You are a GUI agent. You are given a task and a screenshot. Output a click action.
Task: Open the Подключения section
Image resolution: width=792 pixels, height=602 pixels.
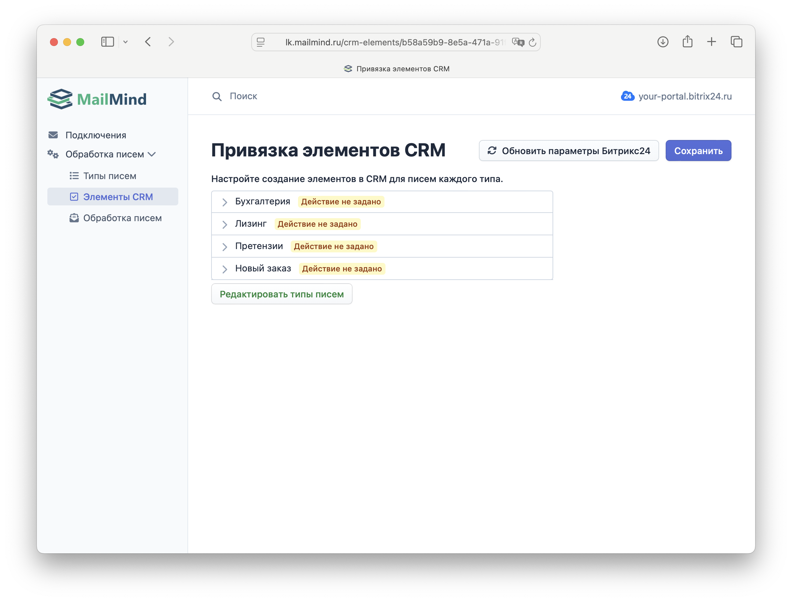(95, 135)
